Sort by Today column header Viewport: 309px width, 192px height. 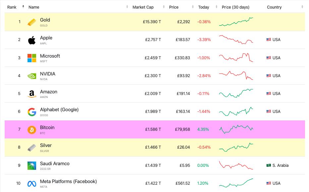pos(204,7)
